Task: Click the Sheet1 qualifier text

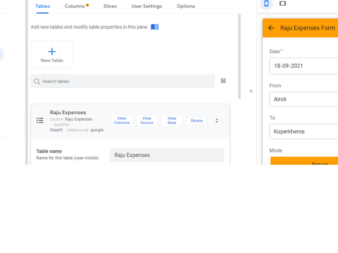Action: (x=56, y=130)
